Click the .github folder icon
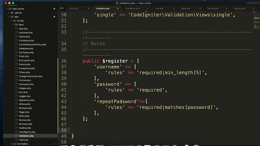 click(x=12, y=13)
